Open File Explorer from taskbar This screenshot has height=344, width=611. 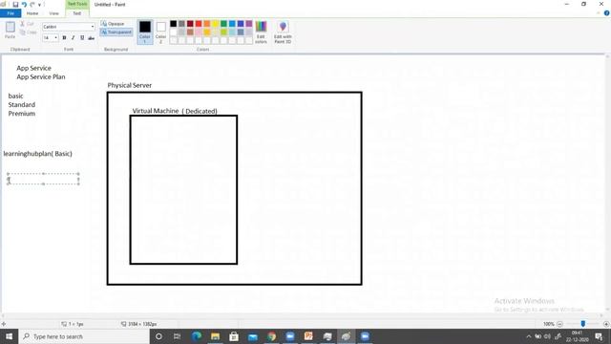coord(215,336)
